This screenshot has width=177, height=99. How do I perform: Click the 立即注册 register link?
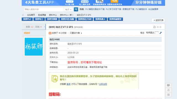click(x=103, y=84)
